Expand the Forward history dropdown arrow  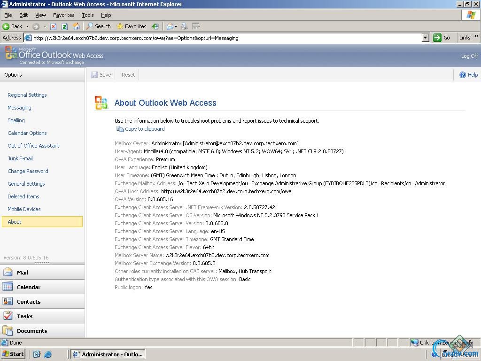coord(45,26)
